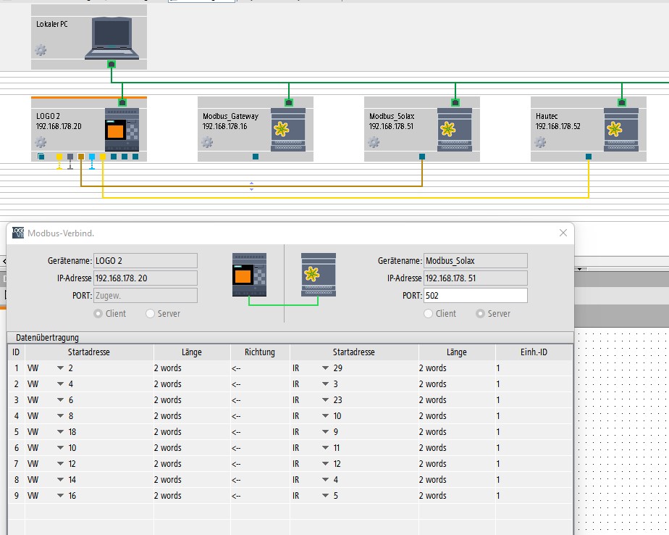This screenshot has height=535, width=669.
Task: Select Client radio for Modbus_Solax
Action: pos(428,314)
